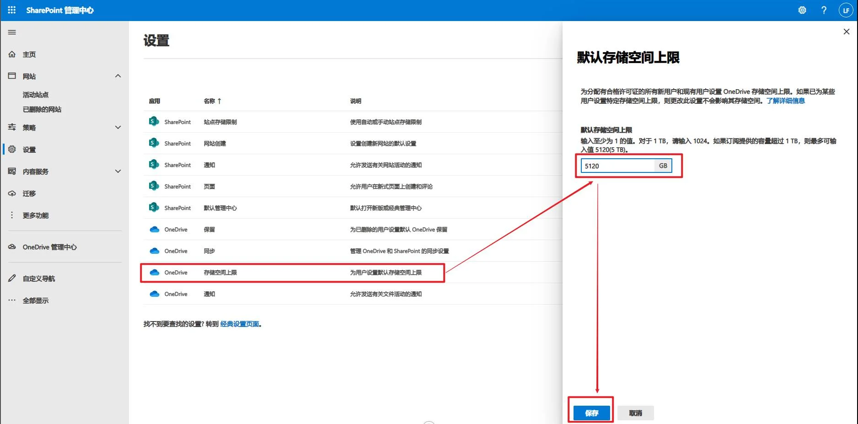858x424 pixels.
Task: Click the 保存 button in the panel
Action: (x=591, y=412)
